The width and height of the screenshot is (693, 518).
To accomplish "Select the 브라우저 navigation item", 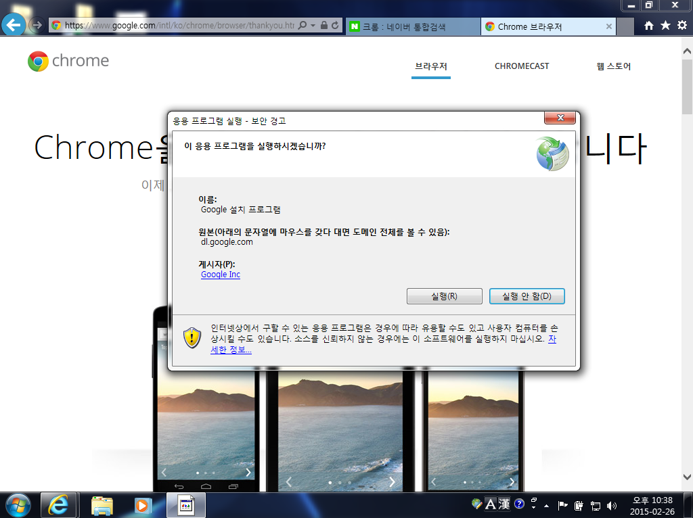I will click(431, 66).
